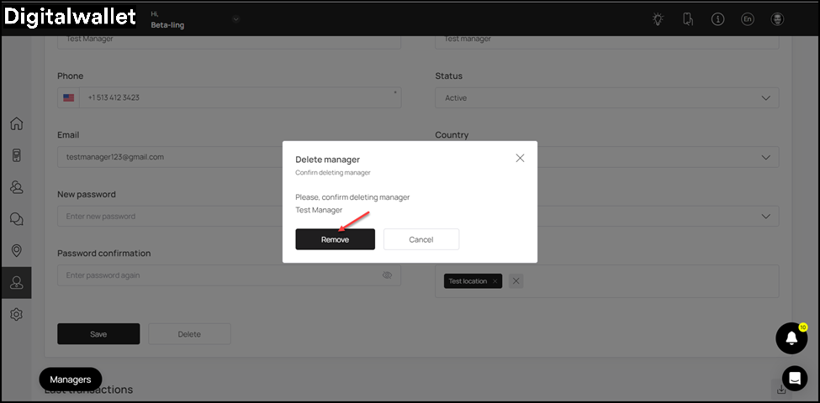The image size is (820, 403).
Task: Click the Delete button beside Save
Action: pyautogui.click(x=189, y=334)
